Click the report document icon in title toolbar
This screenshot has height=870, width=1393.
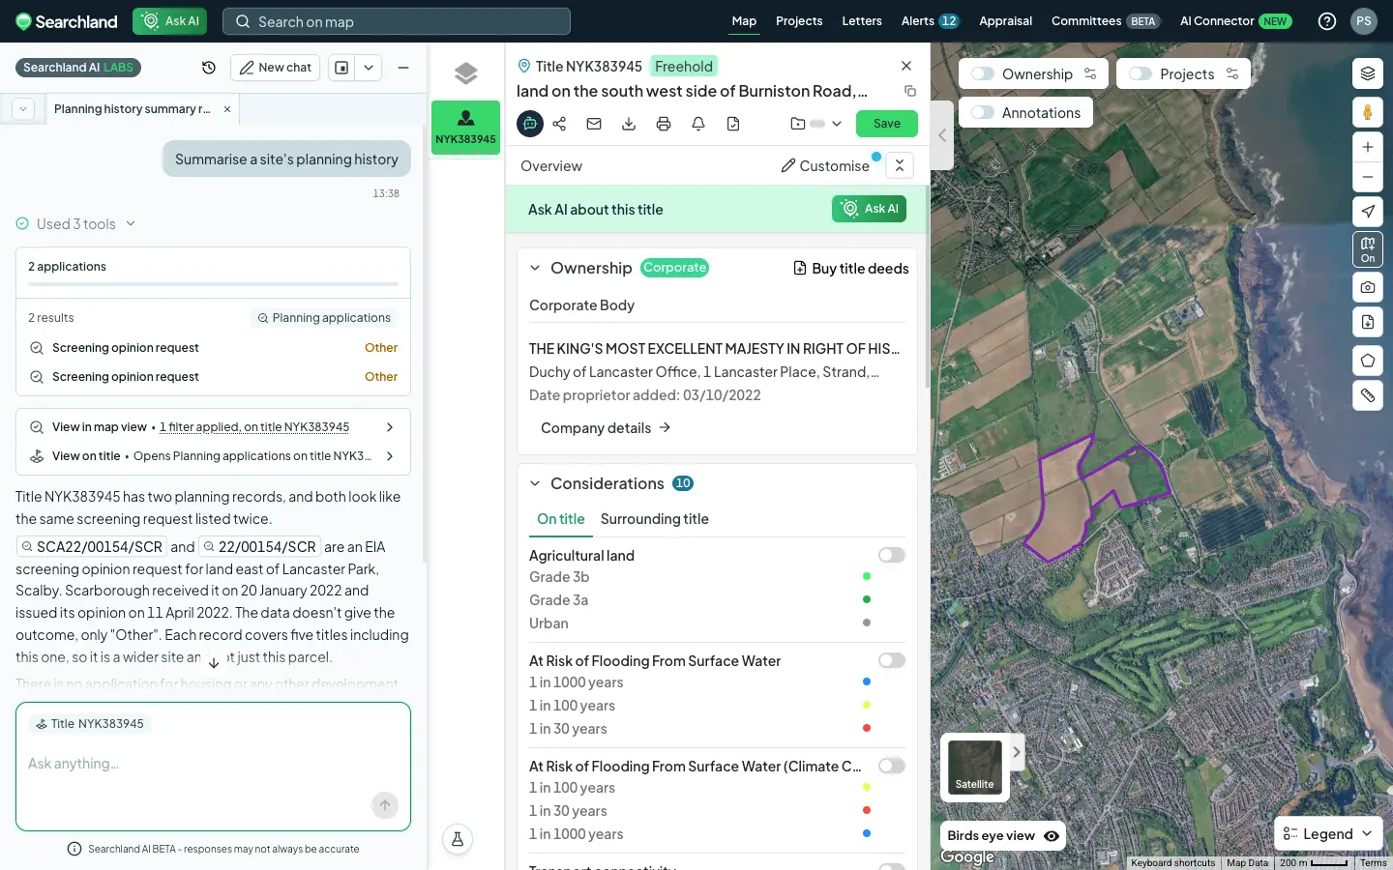[x=733, y=124]
